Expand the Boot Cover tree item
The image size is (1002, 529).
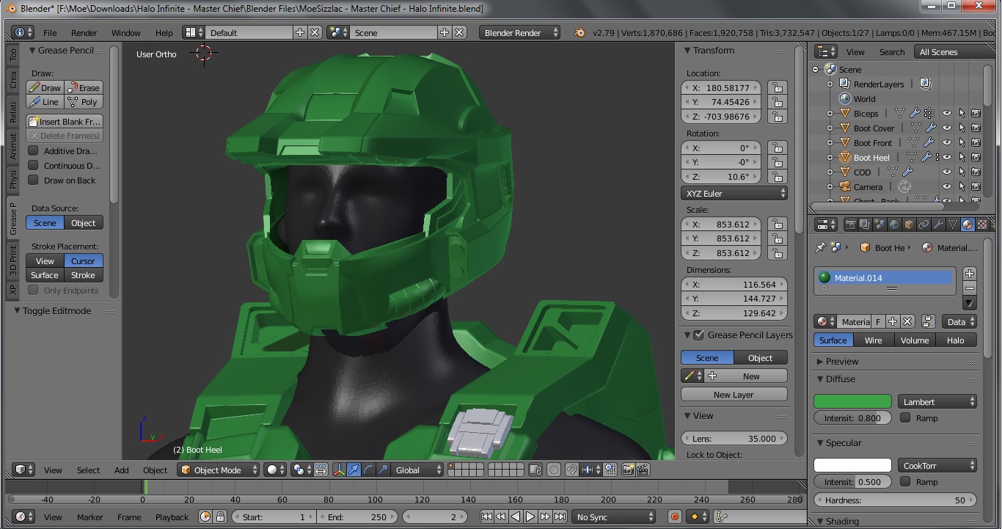830,128
